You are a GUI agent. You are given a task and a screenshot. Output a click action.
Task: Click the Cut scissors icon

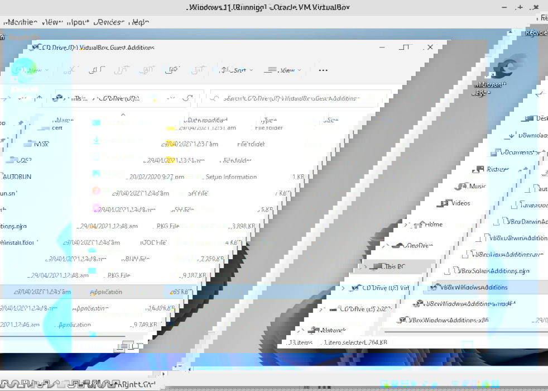(x=69, y=70)
